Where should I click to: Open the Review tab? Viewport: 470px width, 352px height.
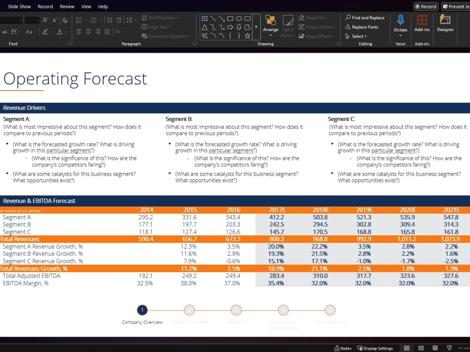click(67, 7)
